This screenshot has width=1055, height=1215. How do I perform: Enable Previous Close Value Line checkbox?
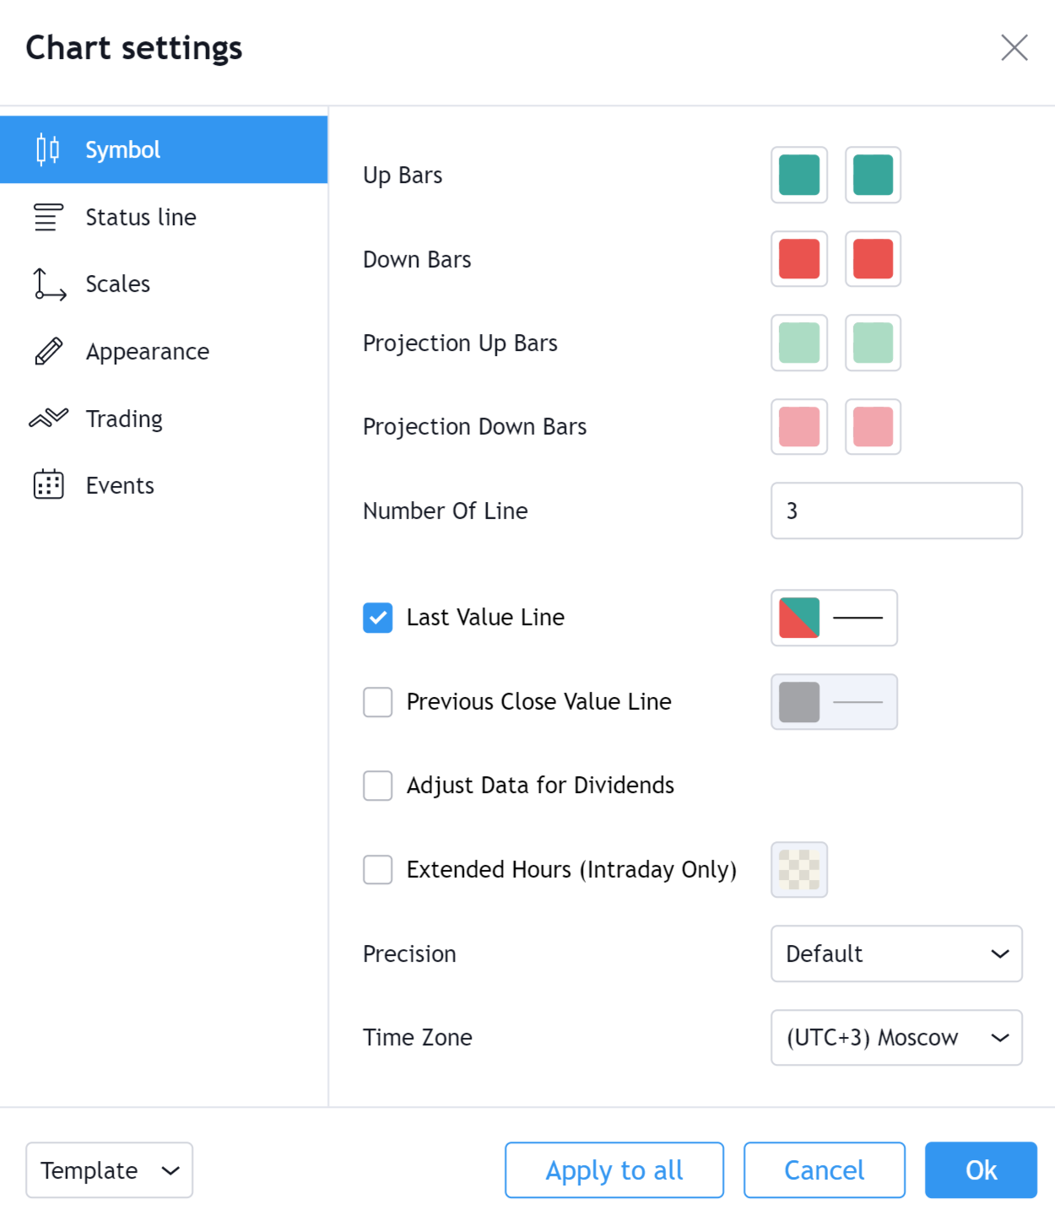click(x=377, y=702)
